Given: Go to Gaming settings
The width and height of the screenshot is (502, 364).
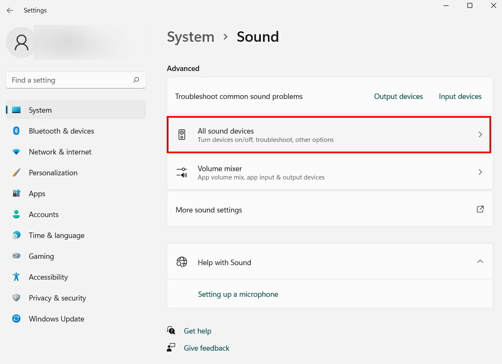Looking at the screenshot, I should pos(76,256).
